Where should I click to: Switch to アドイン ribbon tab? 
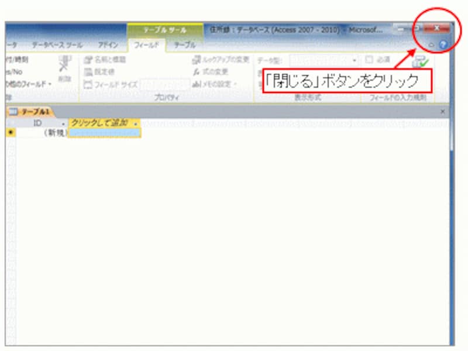click(x=108, y=45)
